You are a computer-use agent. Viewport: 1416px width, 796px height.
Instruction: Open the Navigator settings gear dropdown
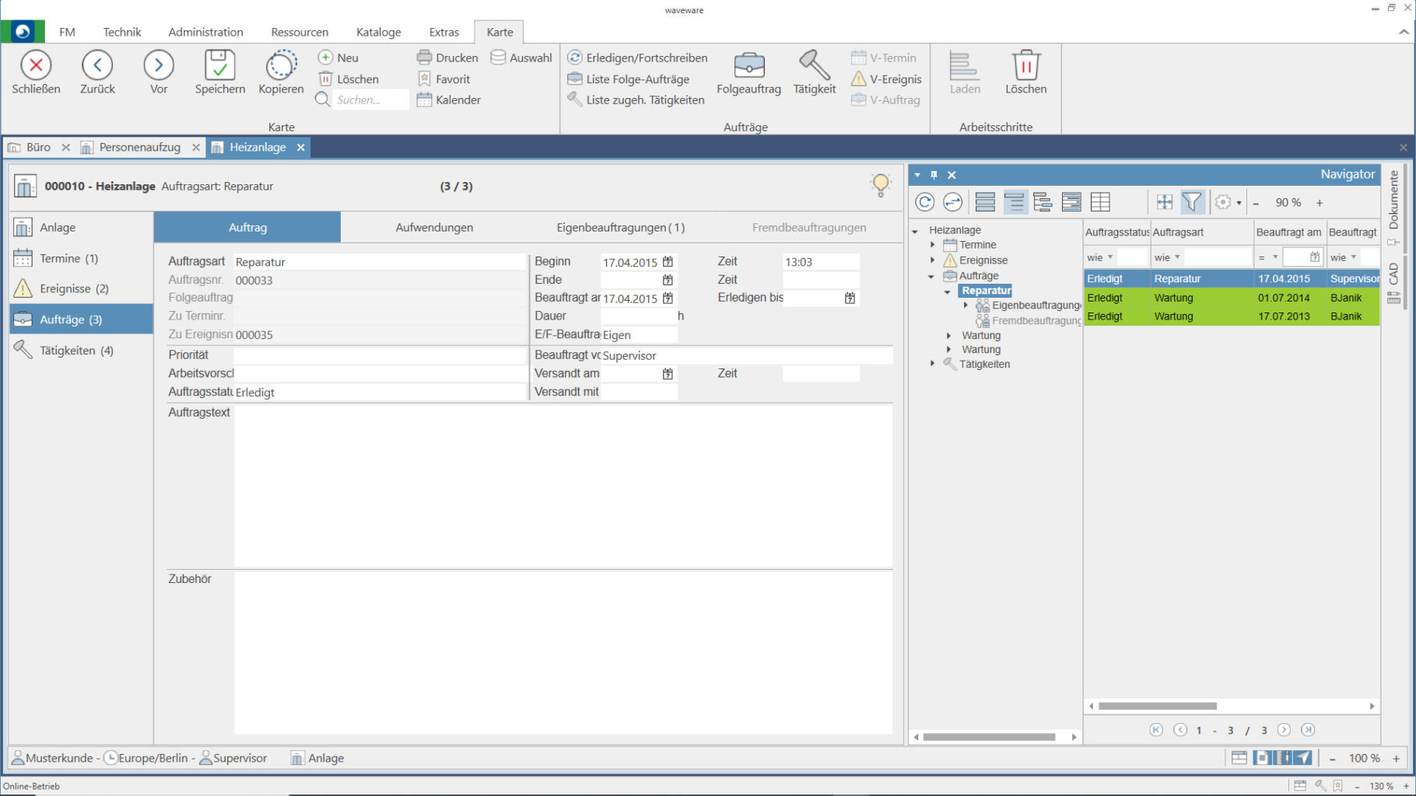tap(1228, 202)
